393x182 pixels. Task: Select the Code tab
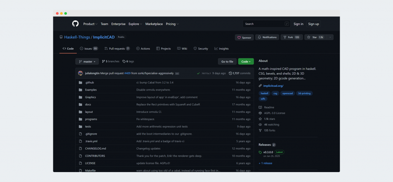[x=68, y=49]
